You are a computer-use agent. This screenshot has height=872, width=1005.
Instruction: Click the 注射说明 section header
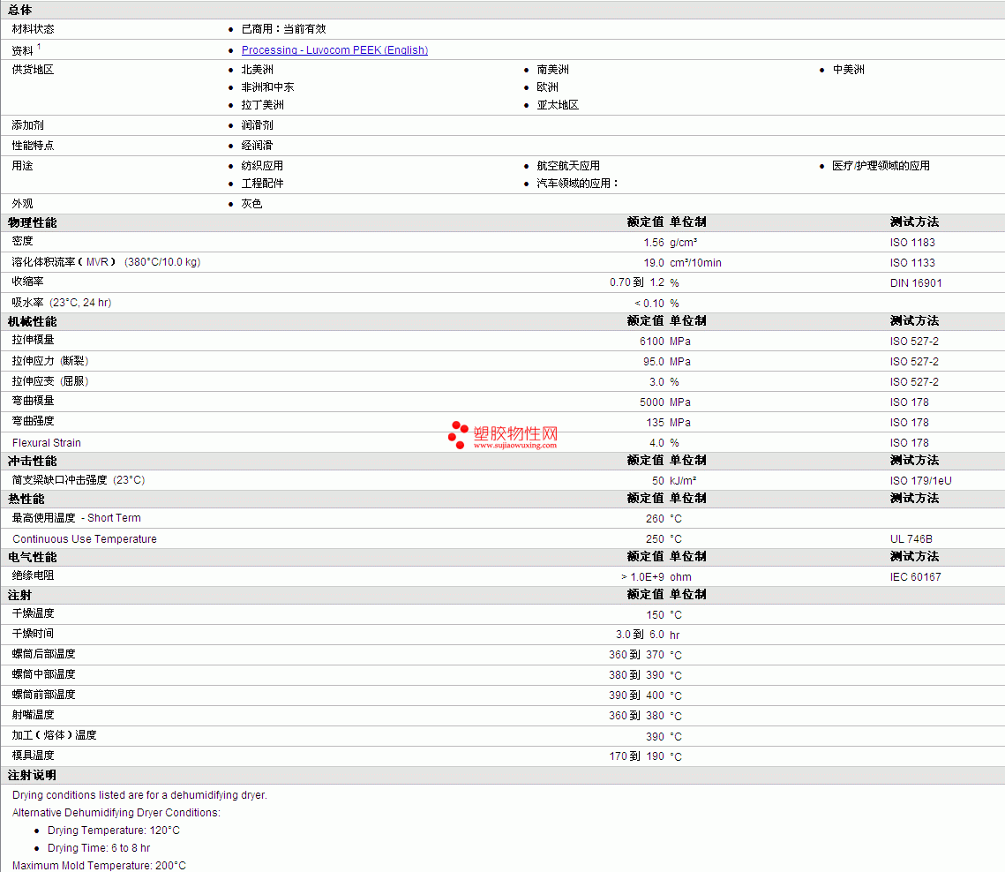coord(32,775)
